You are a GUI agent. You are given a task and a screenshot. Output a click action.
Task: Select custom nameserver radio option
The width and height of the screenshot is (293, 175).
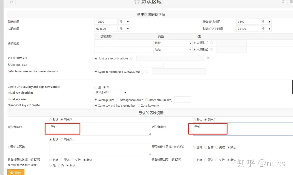[147, 72]
